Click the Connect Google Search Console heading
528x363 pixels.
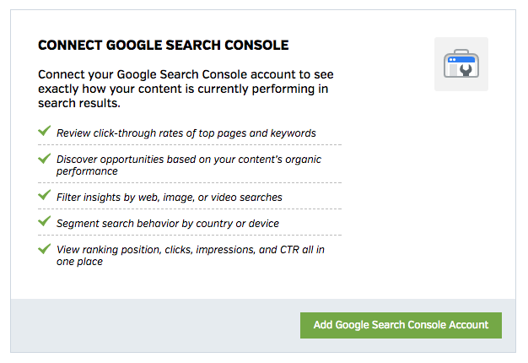[x=163, y=44]
